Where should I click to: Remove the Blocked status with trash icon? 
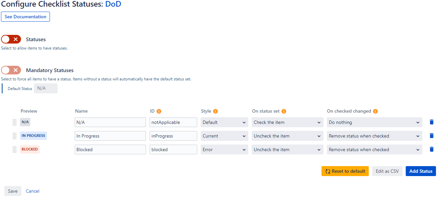click(x=432, y=149)
